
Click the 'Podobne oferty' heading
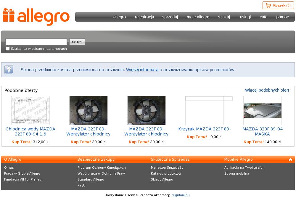(x=21, y=90)
